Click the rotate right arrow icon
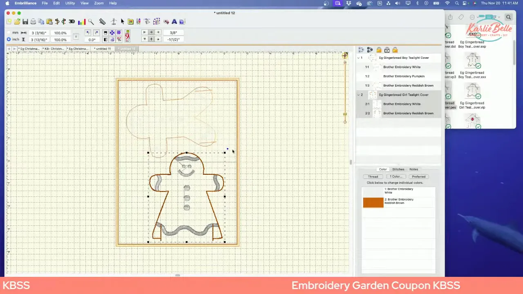The height and width of the screenshot is (294, 523). pos(96,33)
